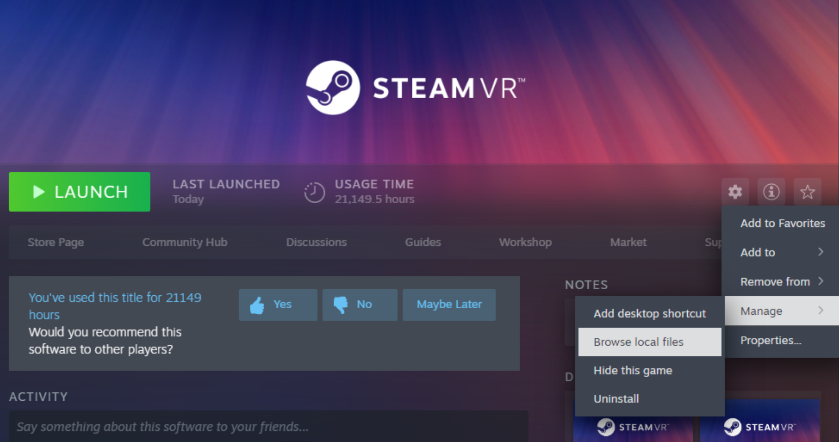Open the Store Page link
839x442 pixels.
click(x=56, y=242)
